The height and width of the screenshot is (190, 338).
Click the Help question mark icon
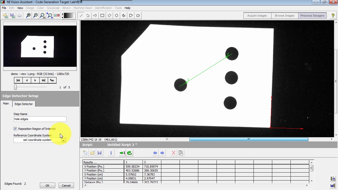333,16
